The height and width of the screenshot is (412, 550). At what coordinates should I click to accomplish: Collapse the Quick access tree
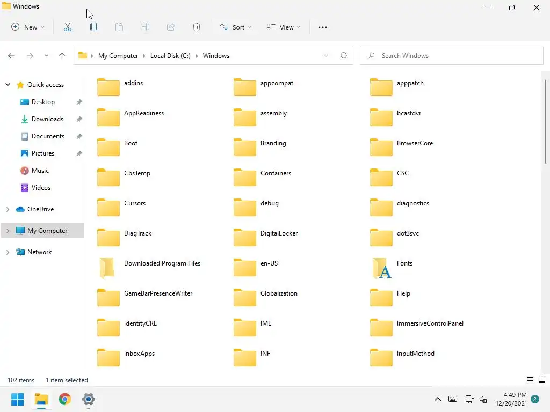[x=8, y=84]
